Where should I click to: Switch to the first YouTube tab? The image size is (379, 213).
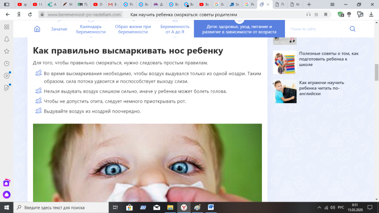(x=22, y=5)
